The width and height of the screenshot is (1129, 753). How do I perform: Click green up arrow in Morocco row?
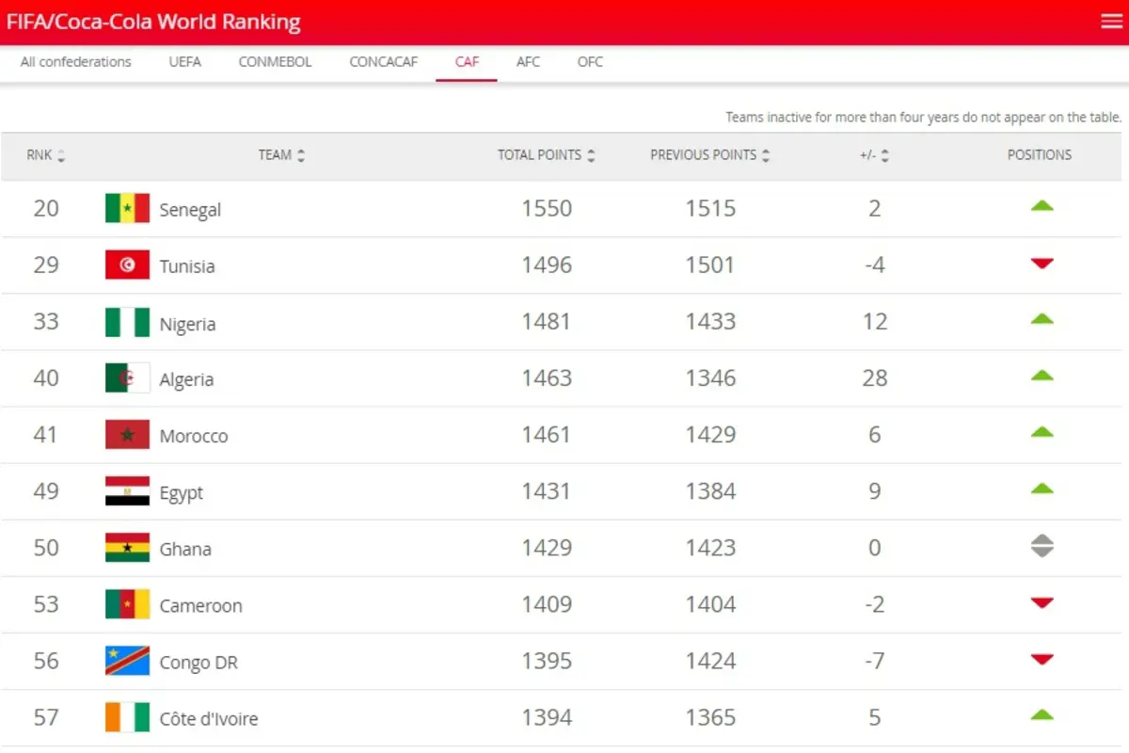click(x=1042, y=433)
